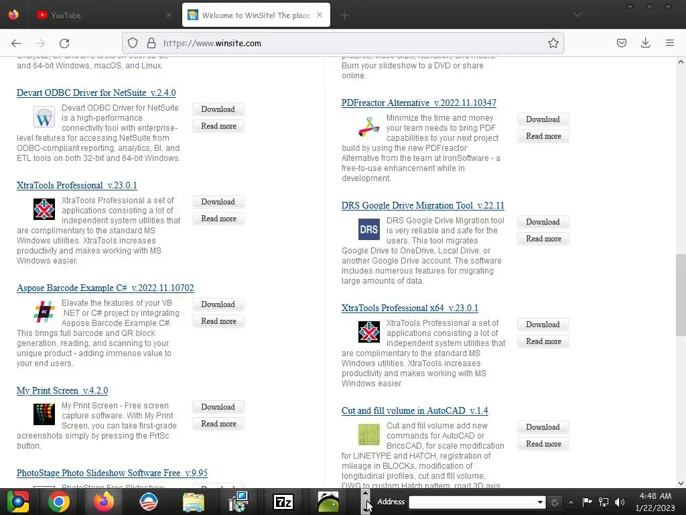Go back to the previous page
The width and height of the screenshot is (686, 515).
(16, 43)
